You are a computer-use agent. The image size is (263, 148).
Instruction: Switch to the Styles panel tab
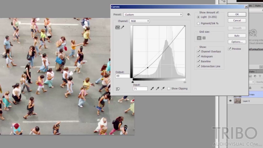click(258, 5)
